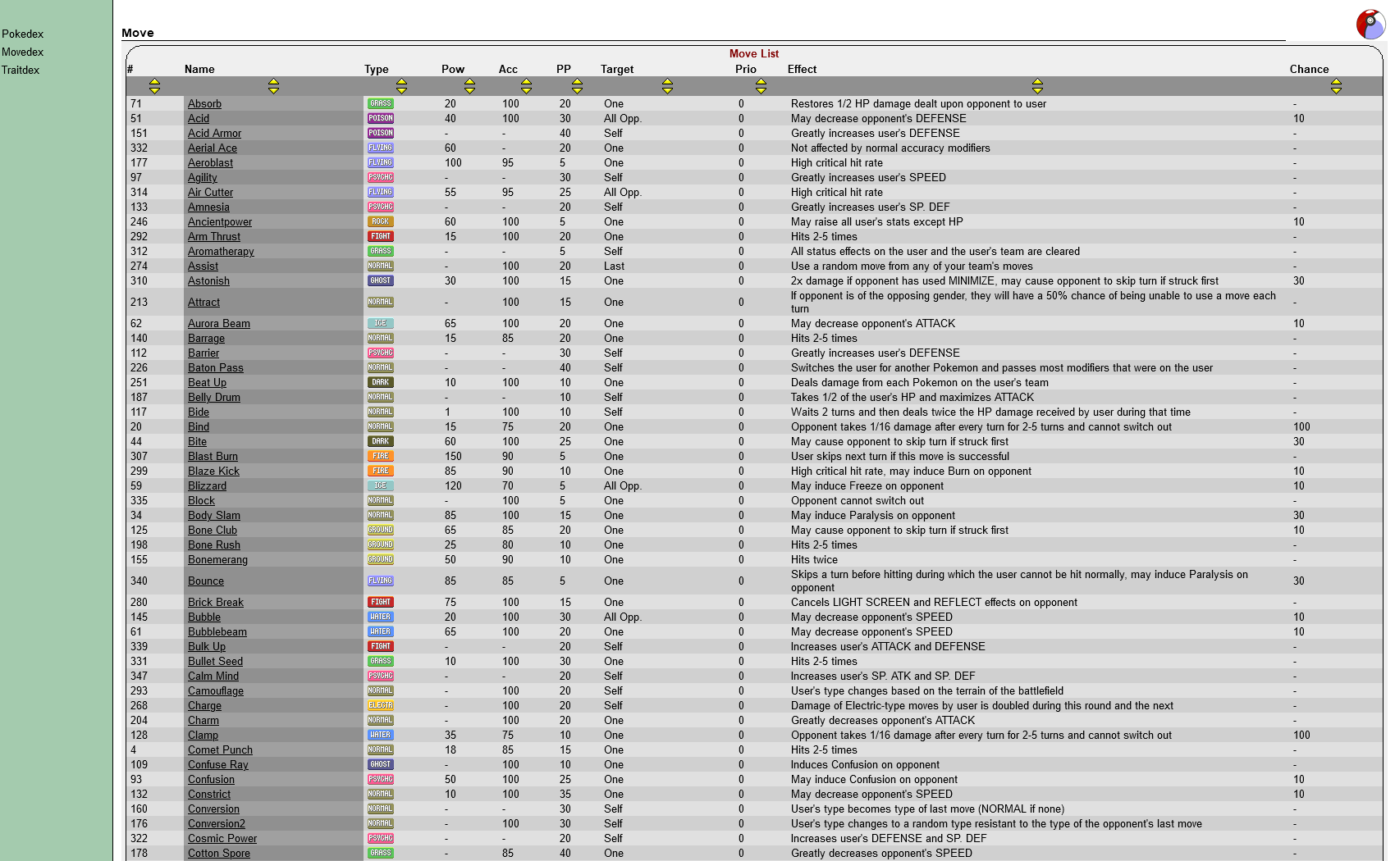Open the Bubblebeam move link
Viewport: 1395px width, 861px height.
pyautogui.click(x=217, y=631)
